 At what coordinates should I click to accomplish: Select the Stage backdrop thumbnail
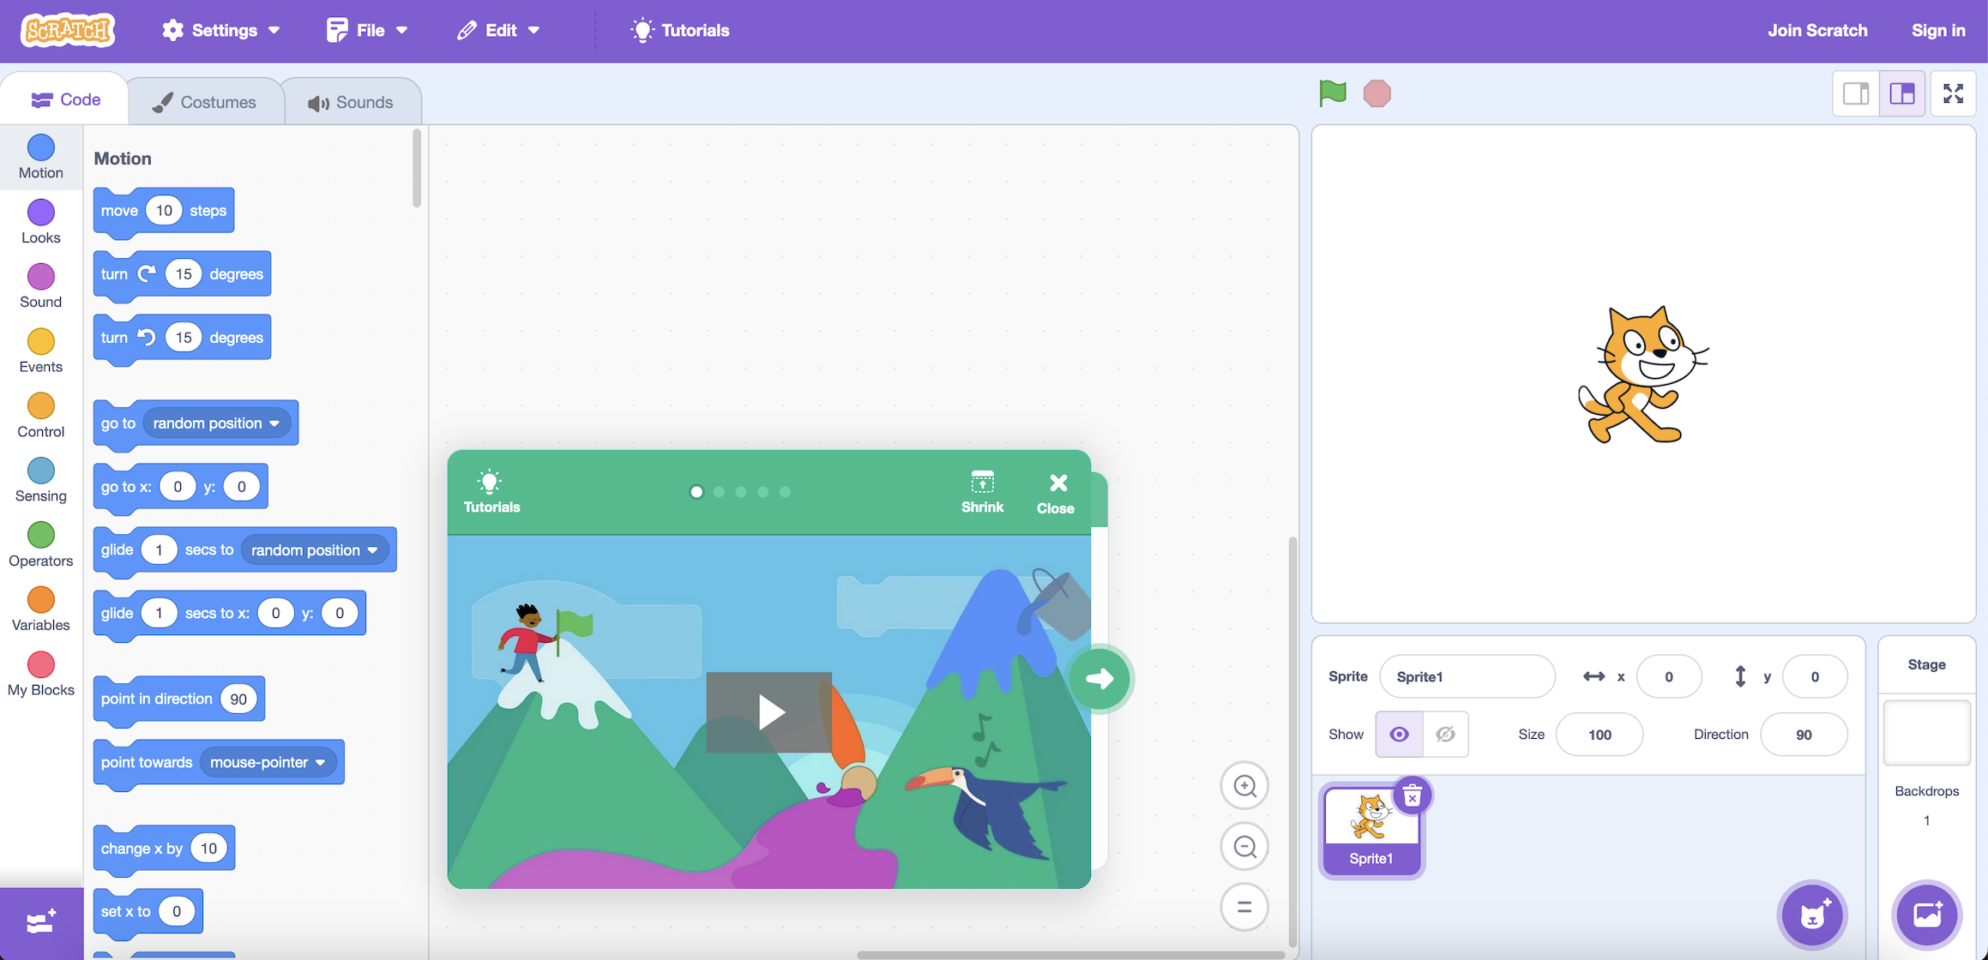(x=1926, y=732)
